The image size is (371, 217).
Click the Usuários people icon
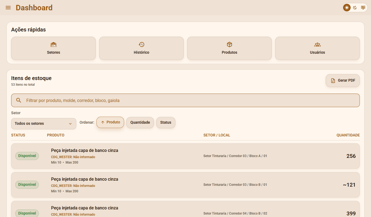317,44
